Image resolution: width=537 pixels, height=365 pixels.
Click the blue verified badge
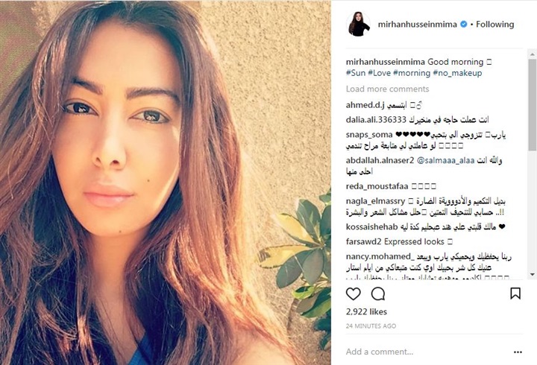(x=464, y=25)
